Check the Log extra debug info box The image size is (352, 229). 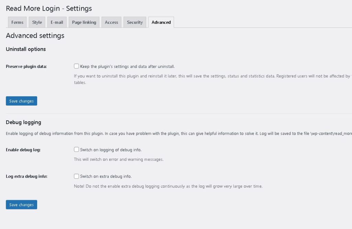77,176
